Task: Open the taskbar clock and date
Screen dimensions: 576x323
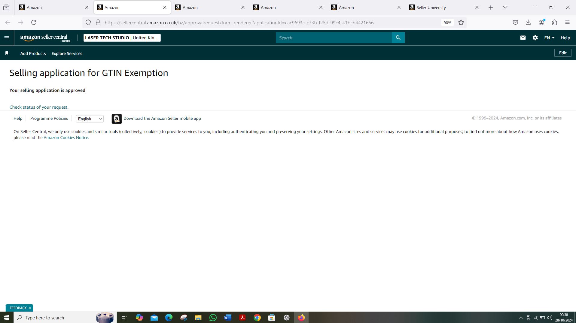Action: pyautogui.click(x=564, y=318)
